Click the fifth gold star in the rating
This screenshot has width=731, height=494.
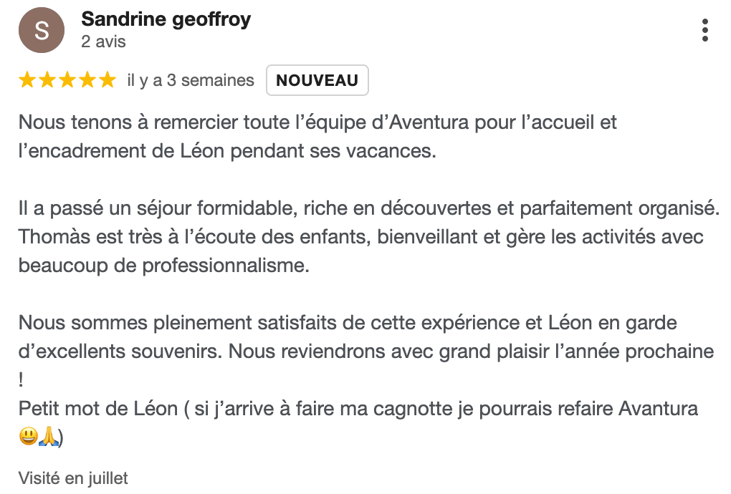pos(107,80)
